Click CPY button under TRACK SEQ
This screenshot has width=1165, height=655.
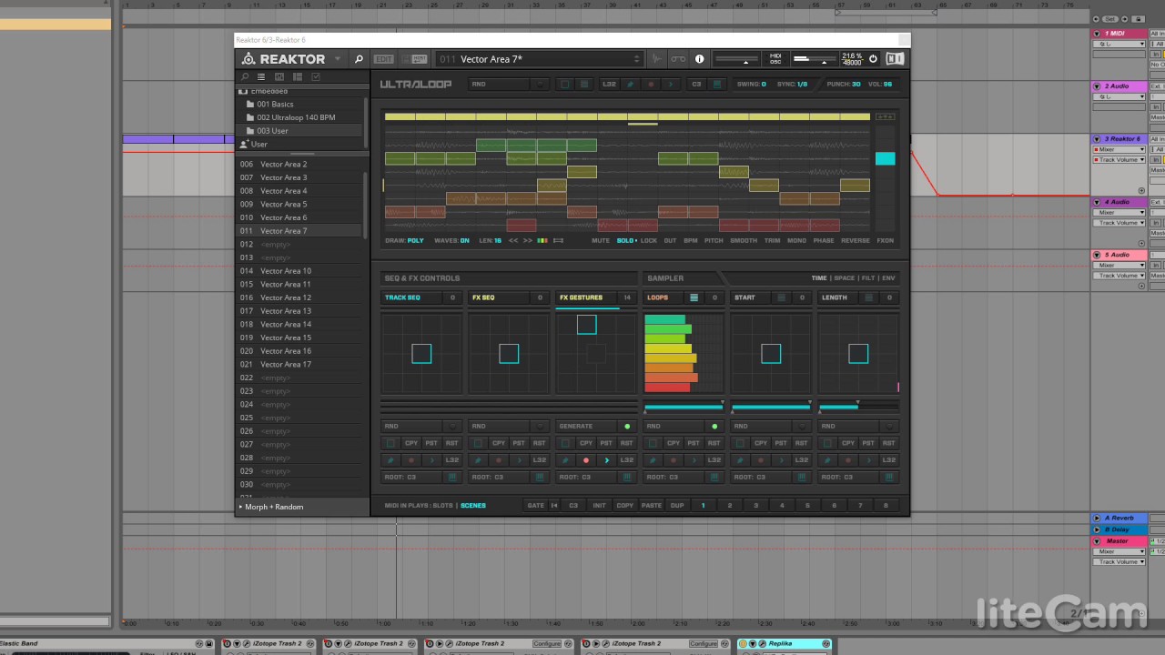pyautogui.click(x=411, y=443)
